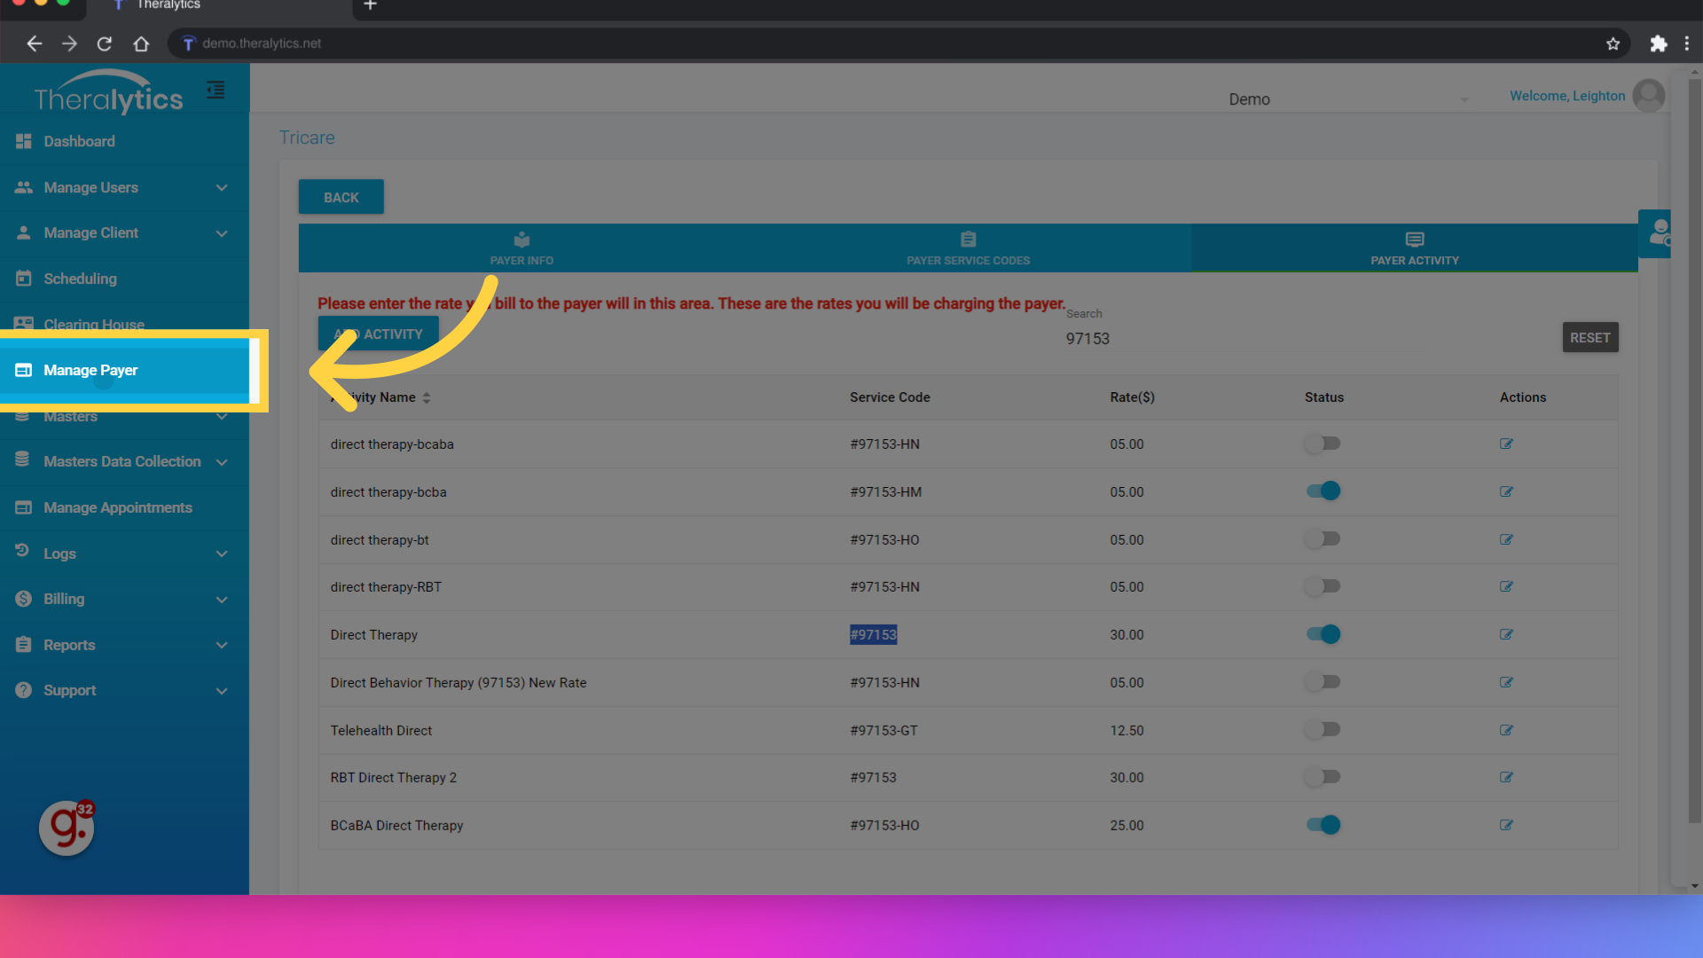Switch to Payer Service Codes tab
The width and height of the screenshot is (1703, 958).
click(x=968, y=248)
